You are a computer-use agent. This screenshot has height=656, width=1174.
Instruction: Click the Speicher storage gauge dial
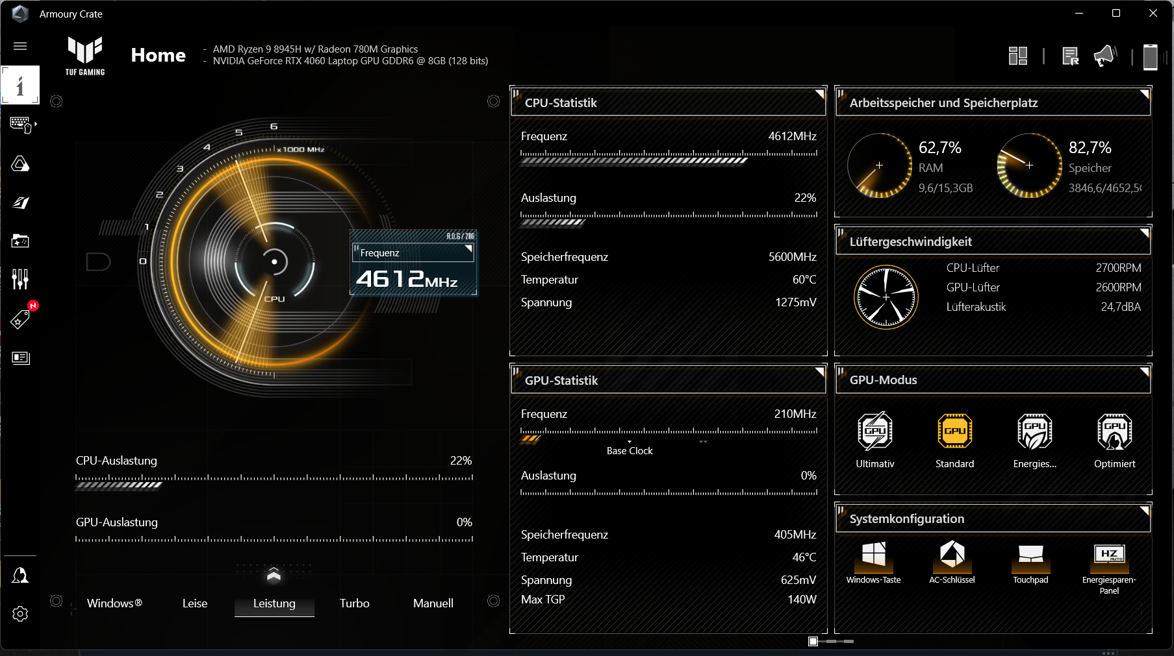pyautogui.click(x=1030, y=165)
